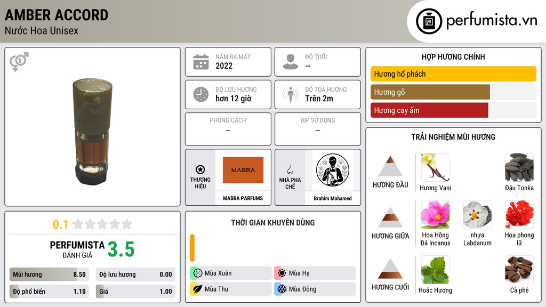The width and height of the screenshot is (546, 307).
Task: Click the Độ phổ biến 1.10 score bar
Action: pos(49,292)
